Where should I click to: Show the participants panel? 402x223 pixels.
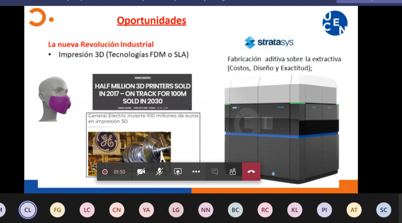click(x=233, y=171)
